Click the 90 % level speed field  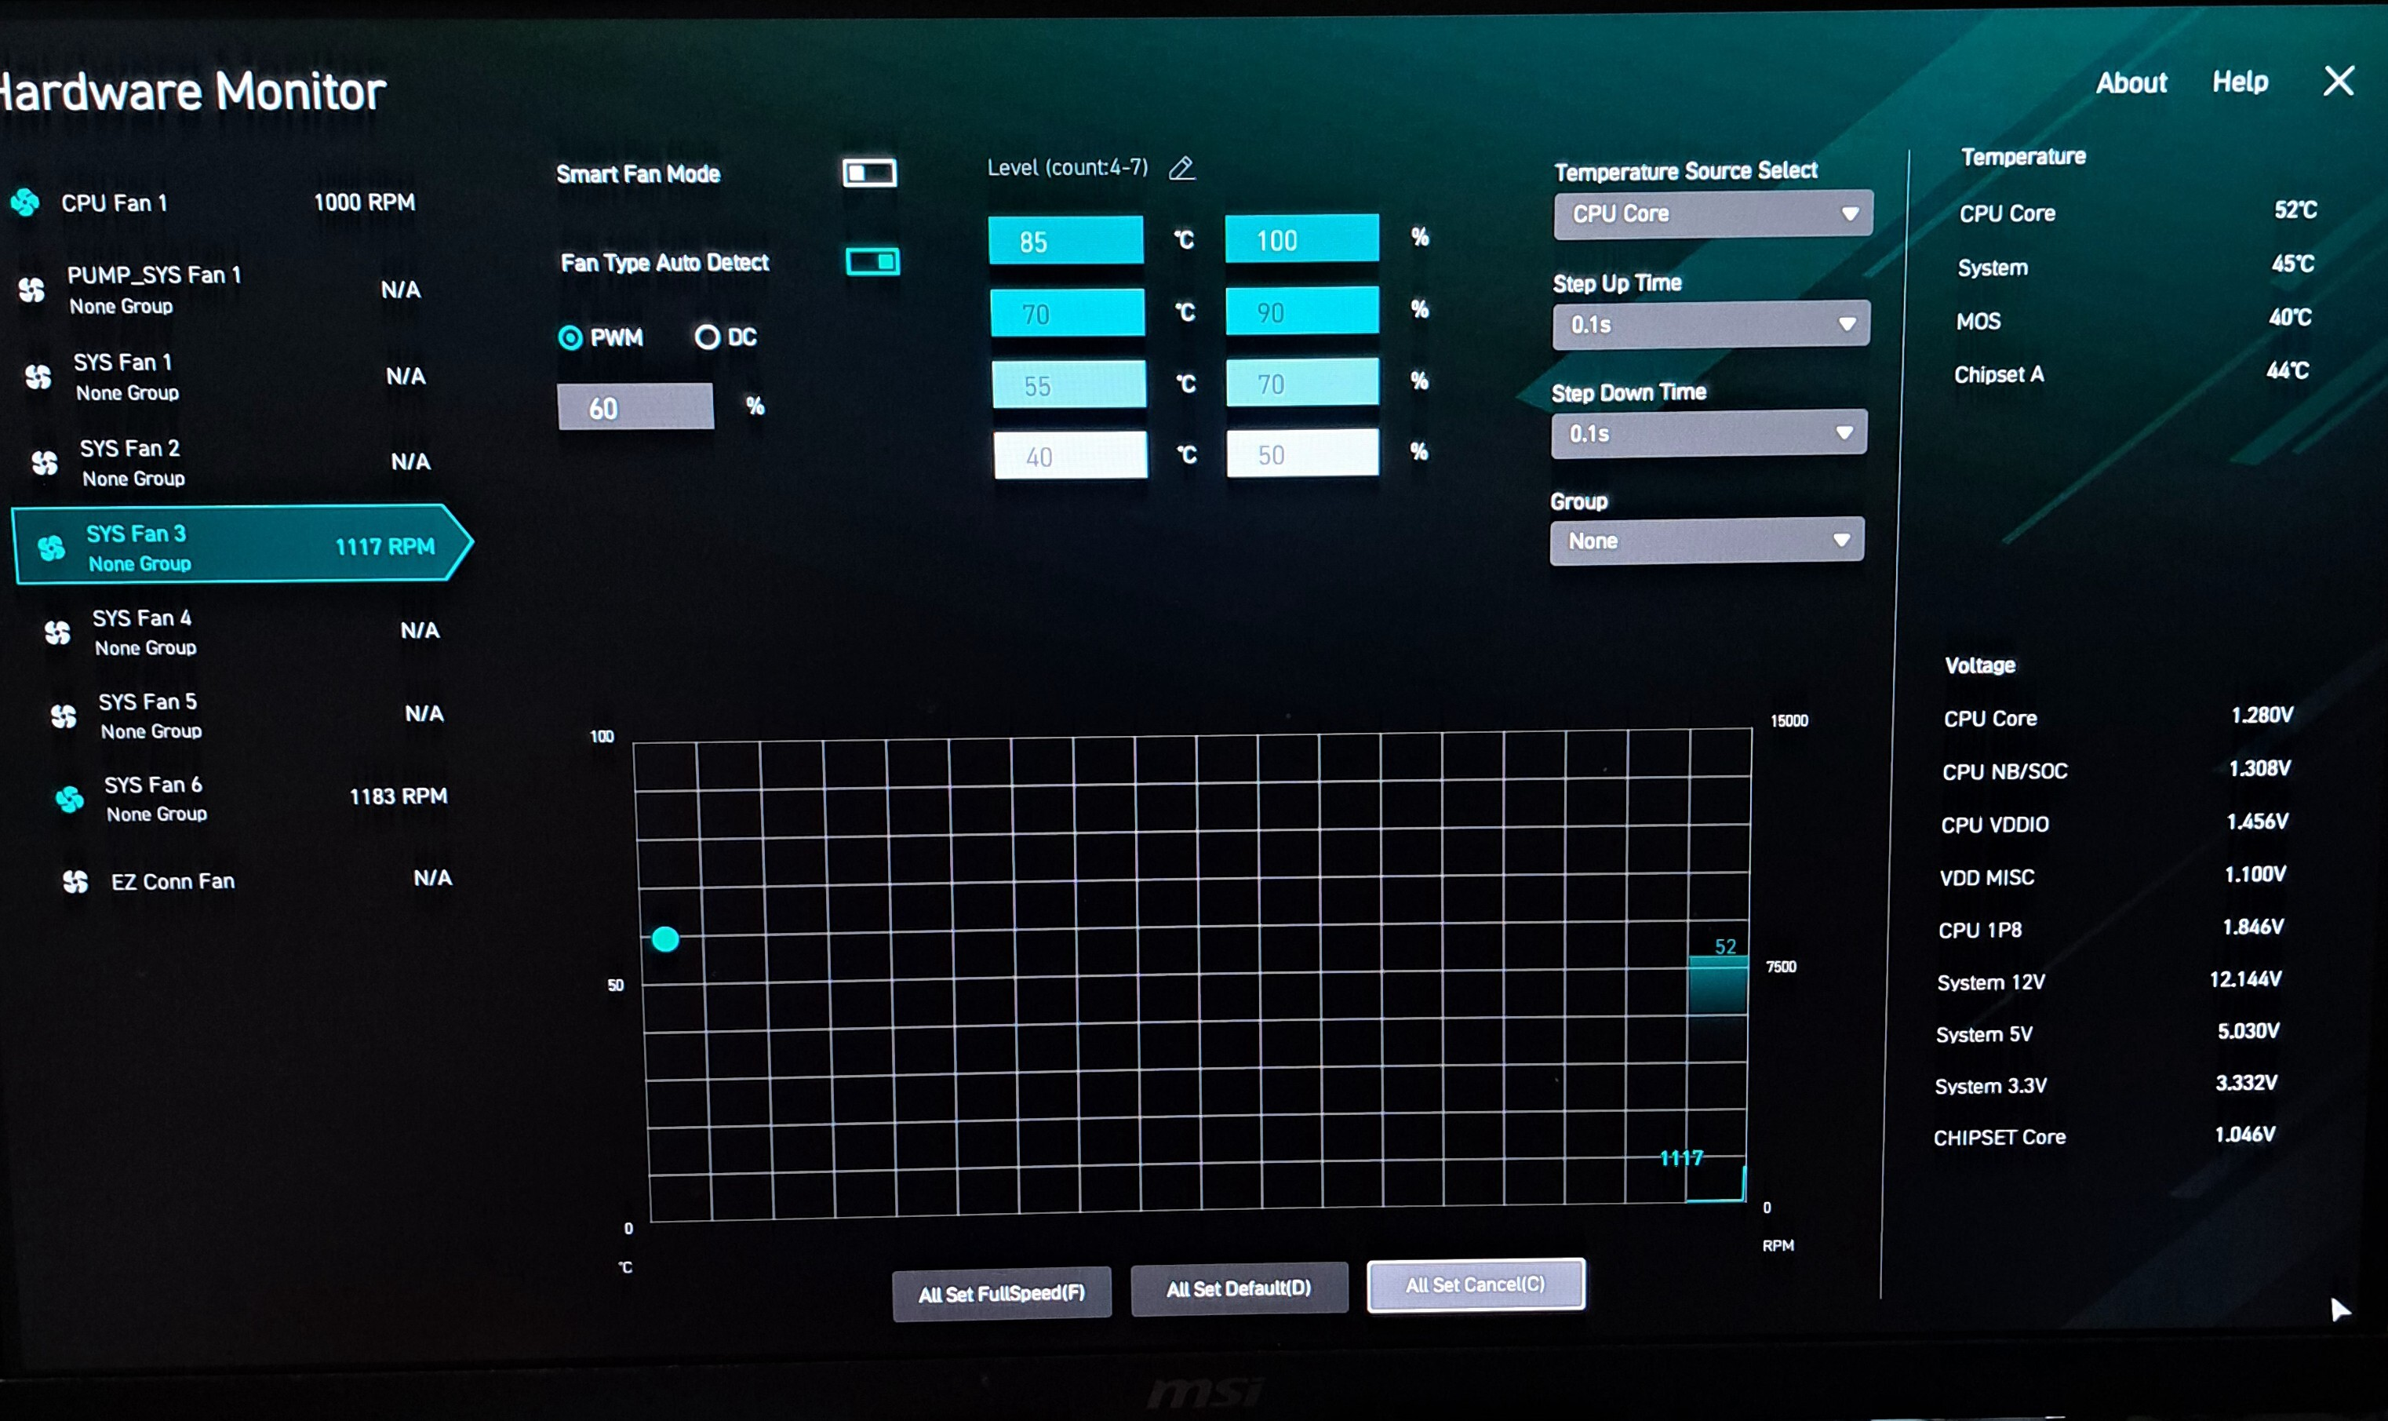[1302, 312]
